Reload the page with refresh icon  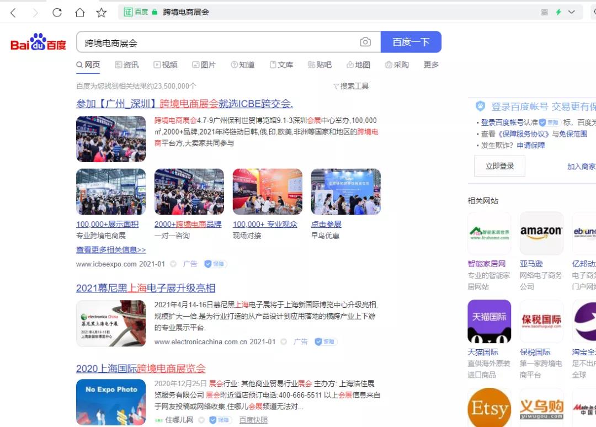coord(57,13)
